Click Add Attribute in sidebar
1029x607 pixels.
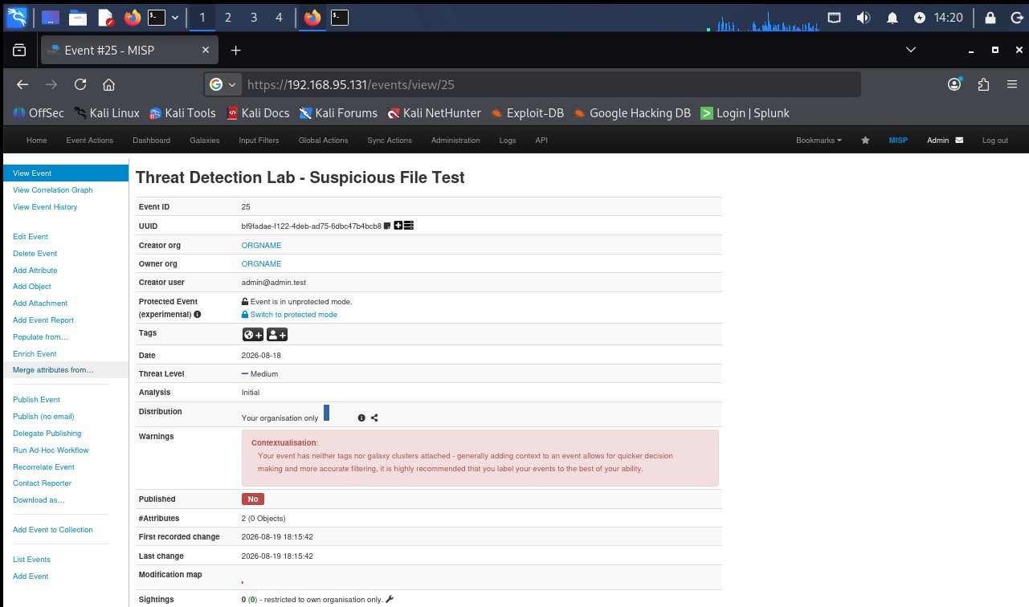point(35,271)
